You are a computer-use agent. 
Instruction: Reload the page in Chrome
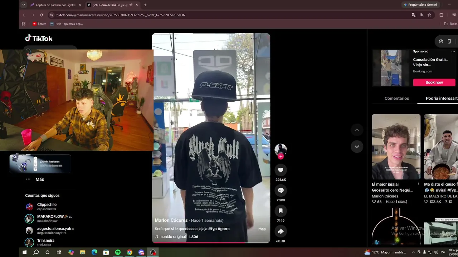(x=42, y=15)
